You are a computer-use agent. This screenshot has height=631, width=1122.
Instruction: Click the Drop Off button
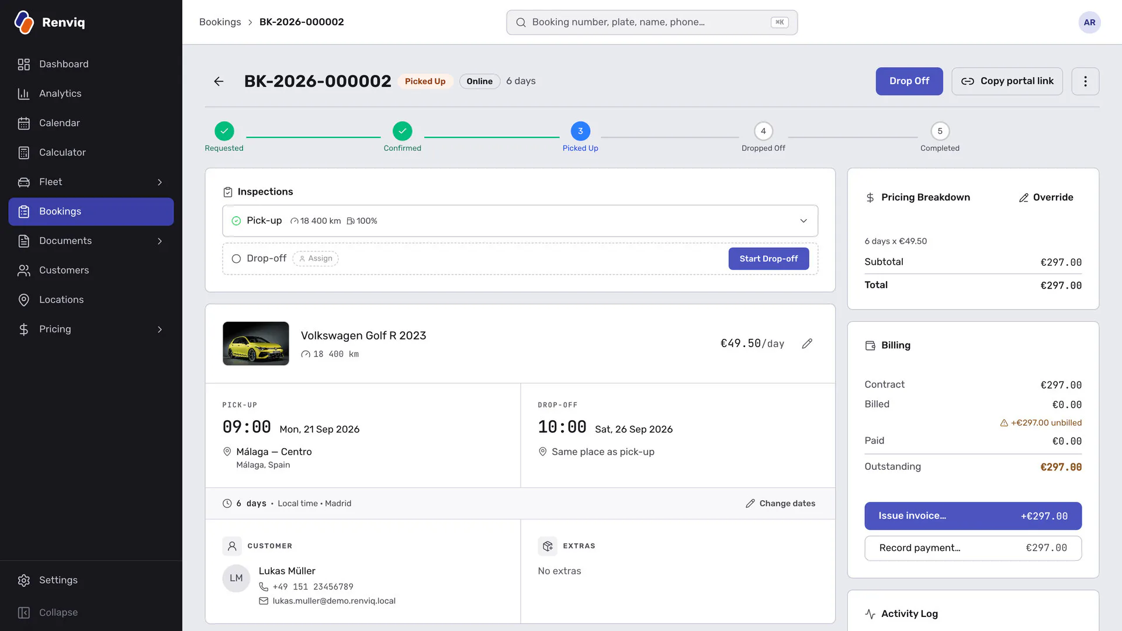[x=909, y=81]
